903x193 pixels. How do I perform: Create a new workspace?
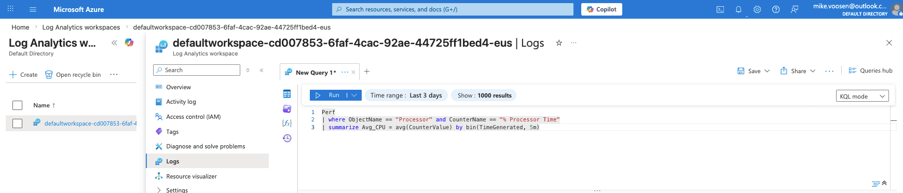pos(23,75)
